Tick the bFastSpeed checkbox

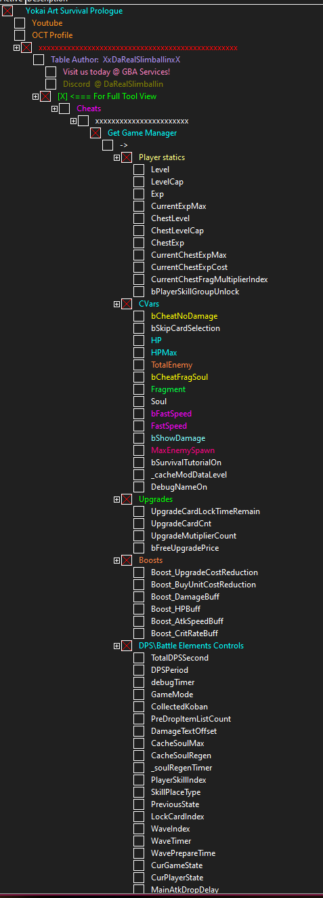coord(139,414)
